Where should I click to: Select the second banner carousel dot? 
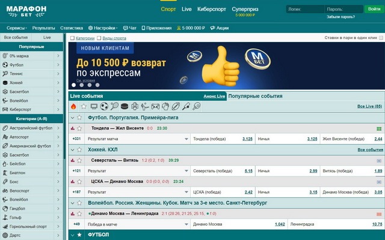(82, 85)
